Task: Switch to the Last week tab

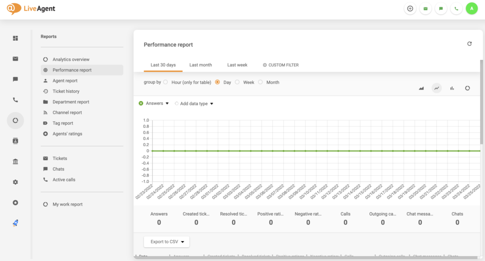Action: (x=237, y=65)
